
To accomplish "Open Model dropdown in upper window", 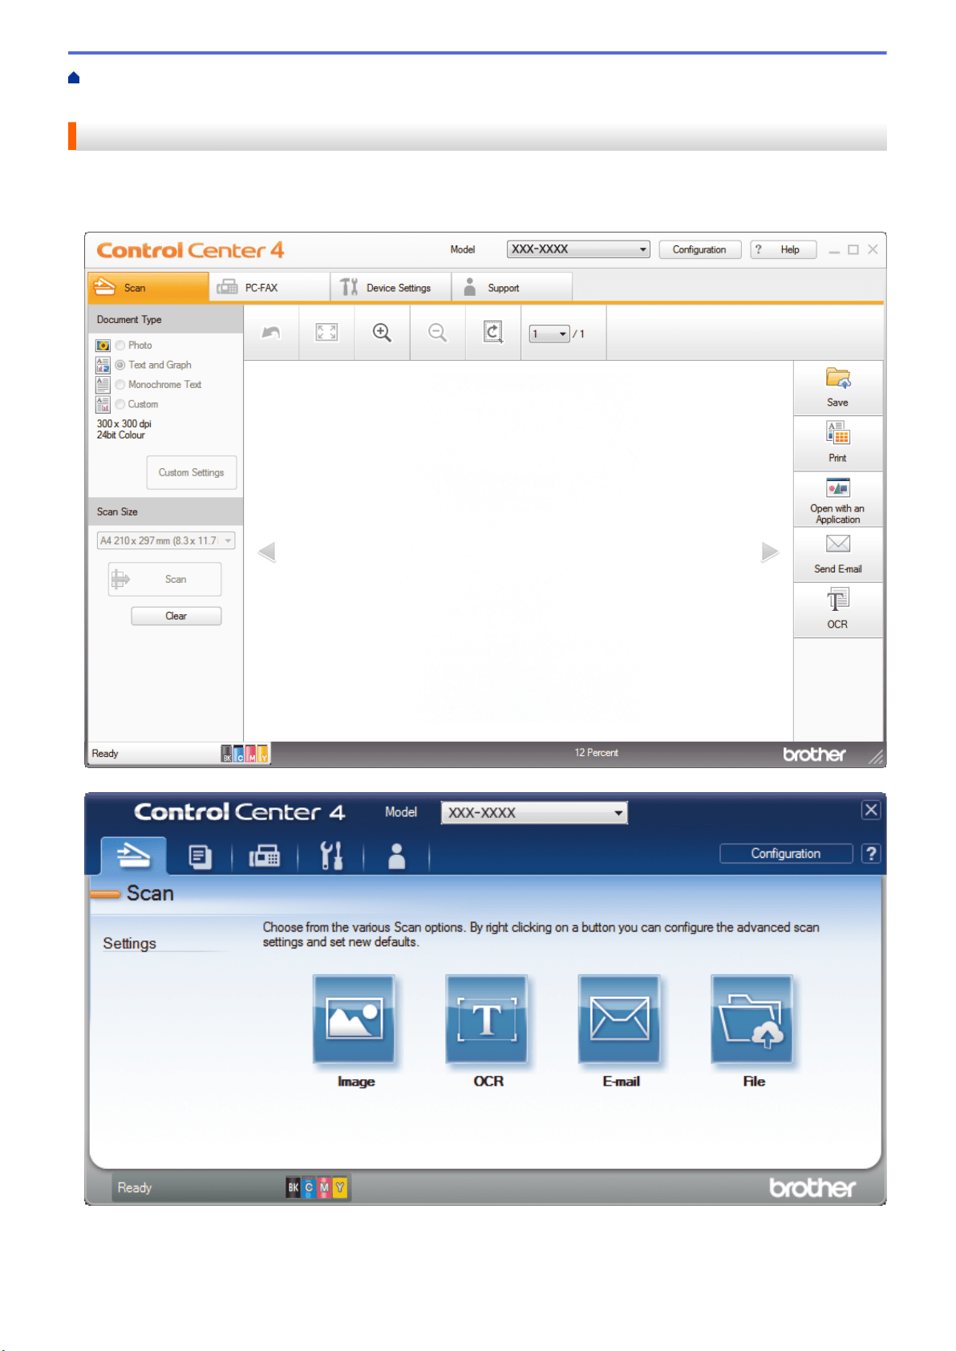I will click(578, 249).
